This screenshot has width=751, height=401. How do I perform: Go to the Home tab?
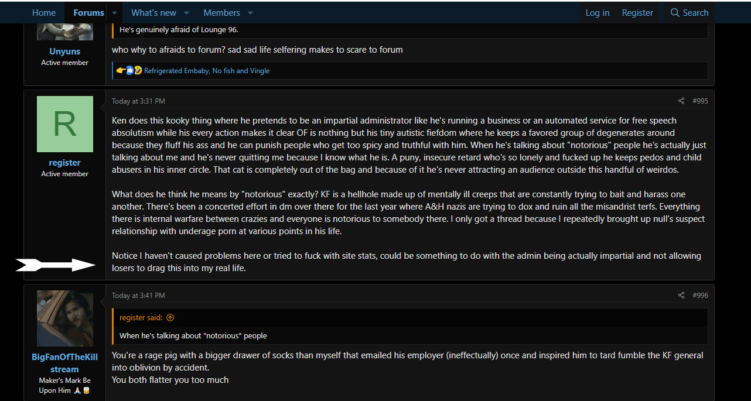coord(44,13)
